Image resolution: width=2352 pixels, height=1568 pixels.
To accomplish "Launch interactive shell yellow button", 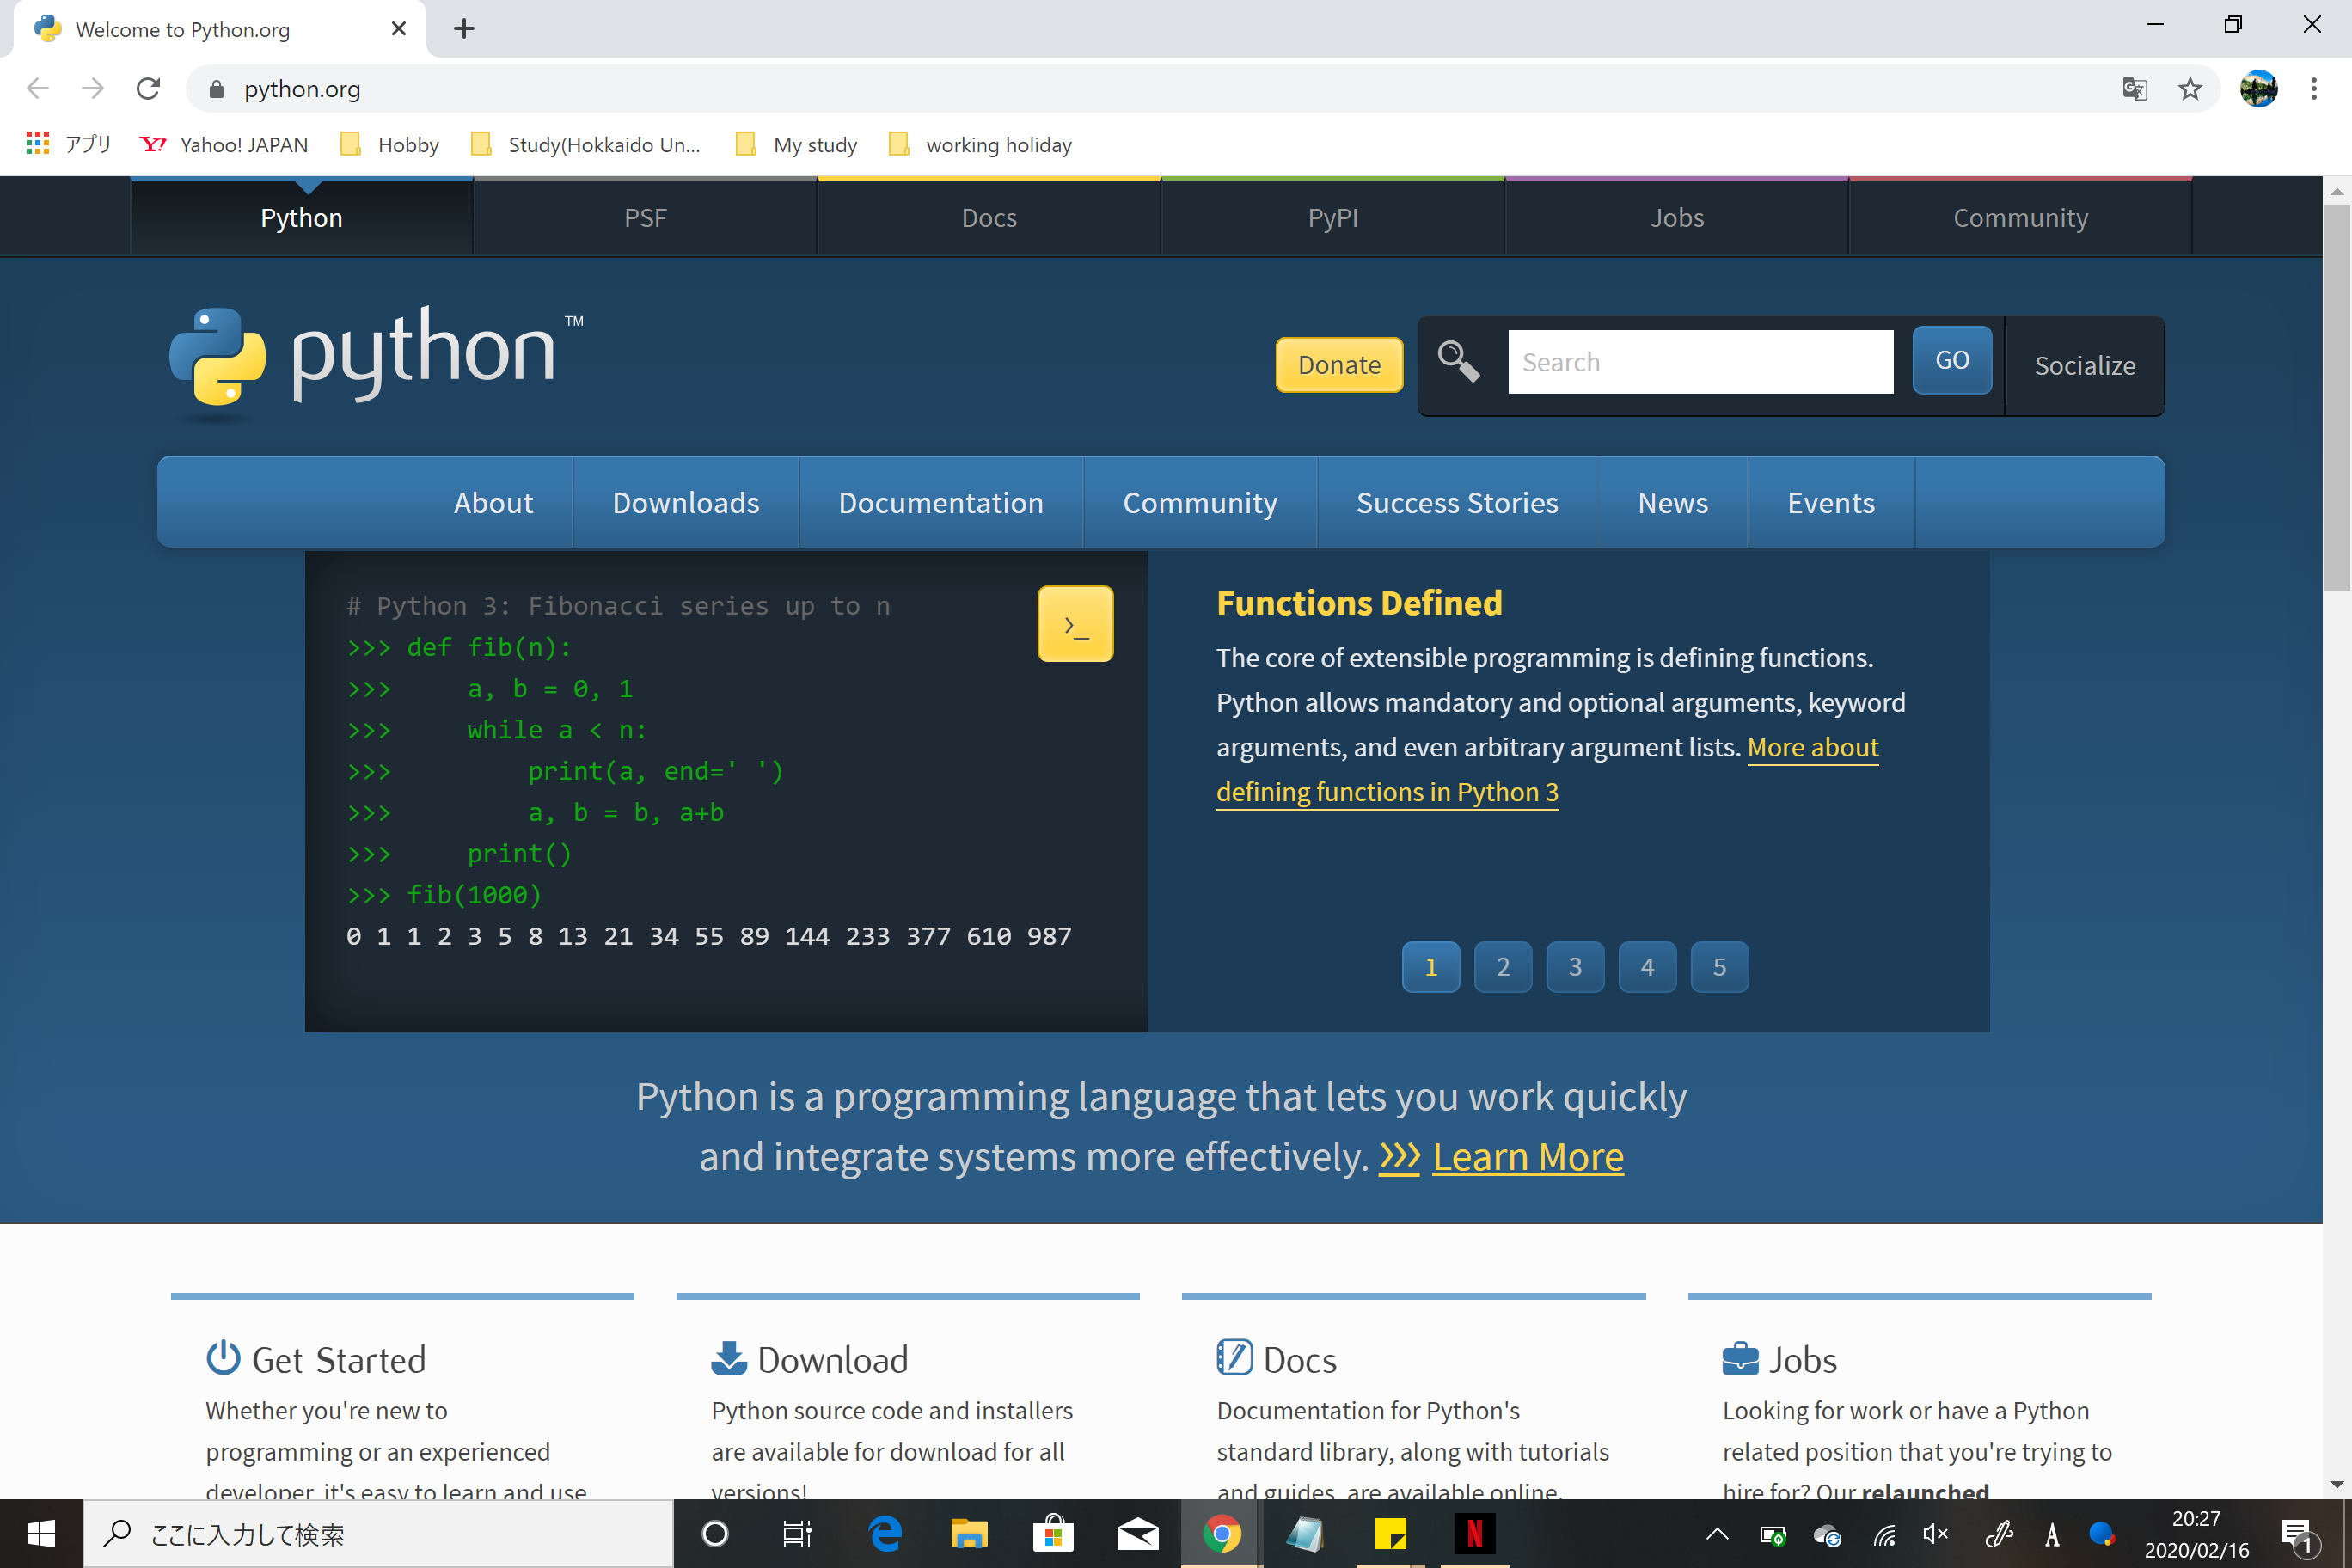I will click(x=1075, y=624).
